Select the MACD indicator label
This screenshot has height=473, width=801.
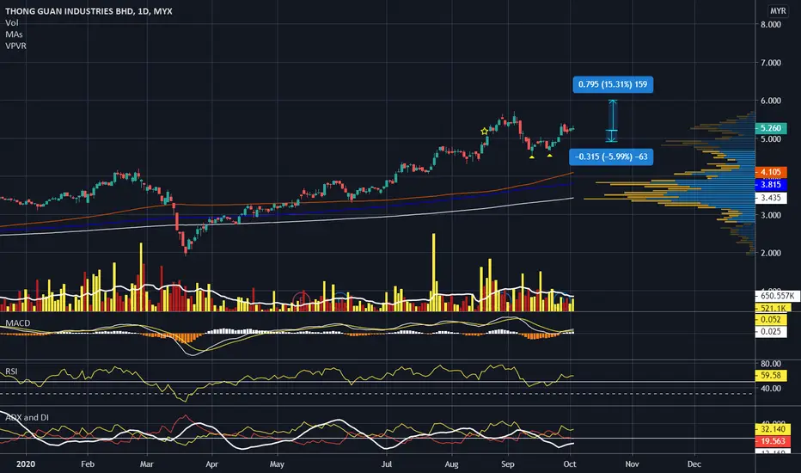[18, 323]
